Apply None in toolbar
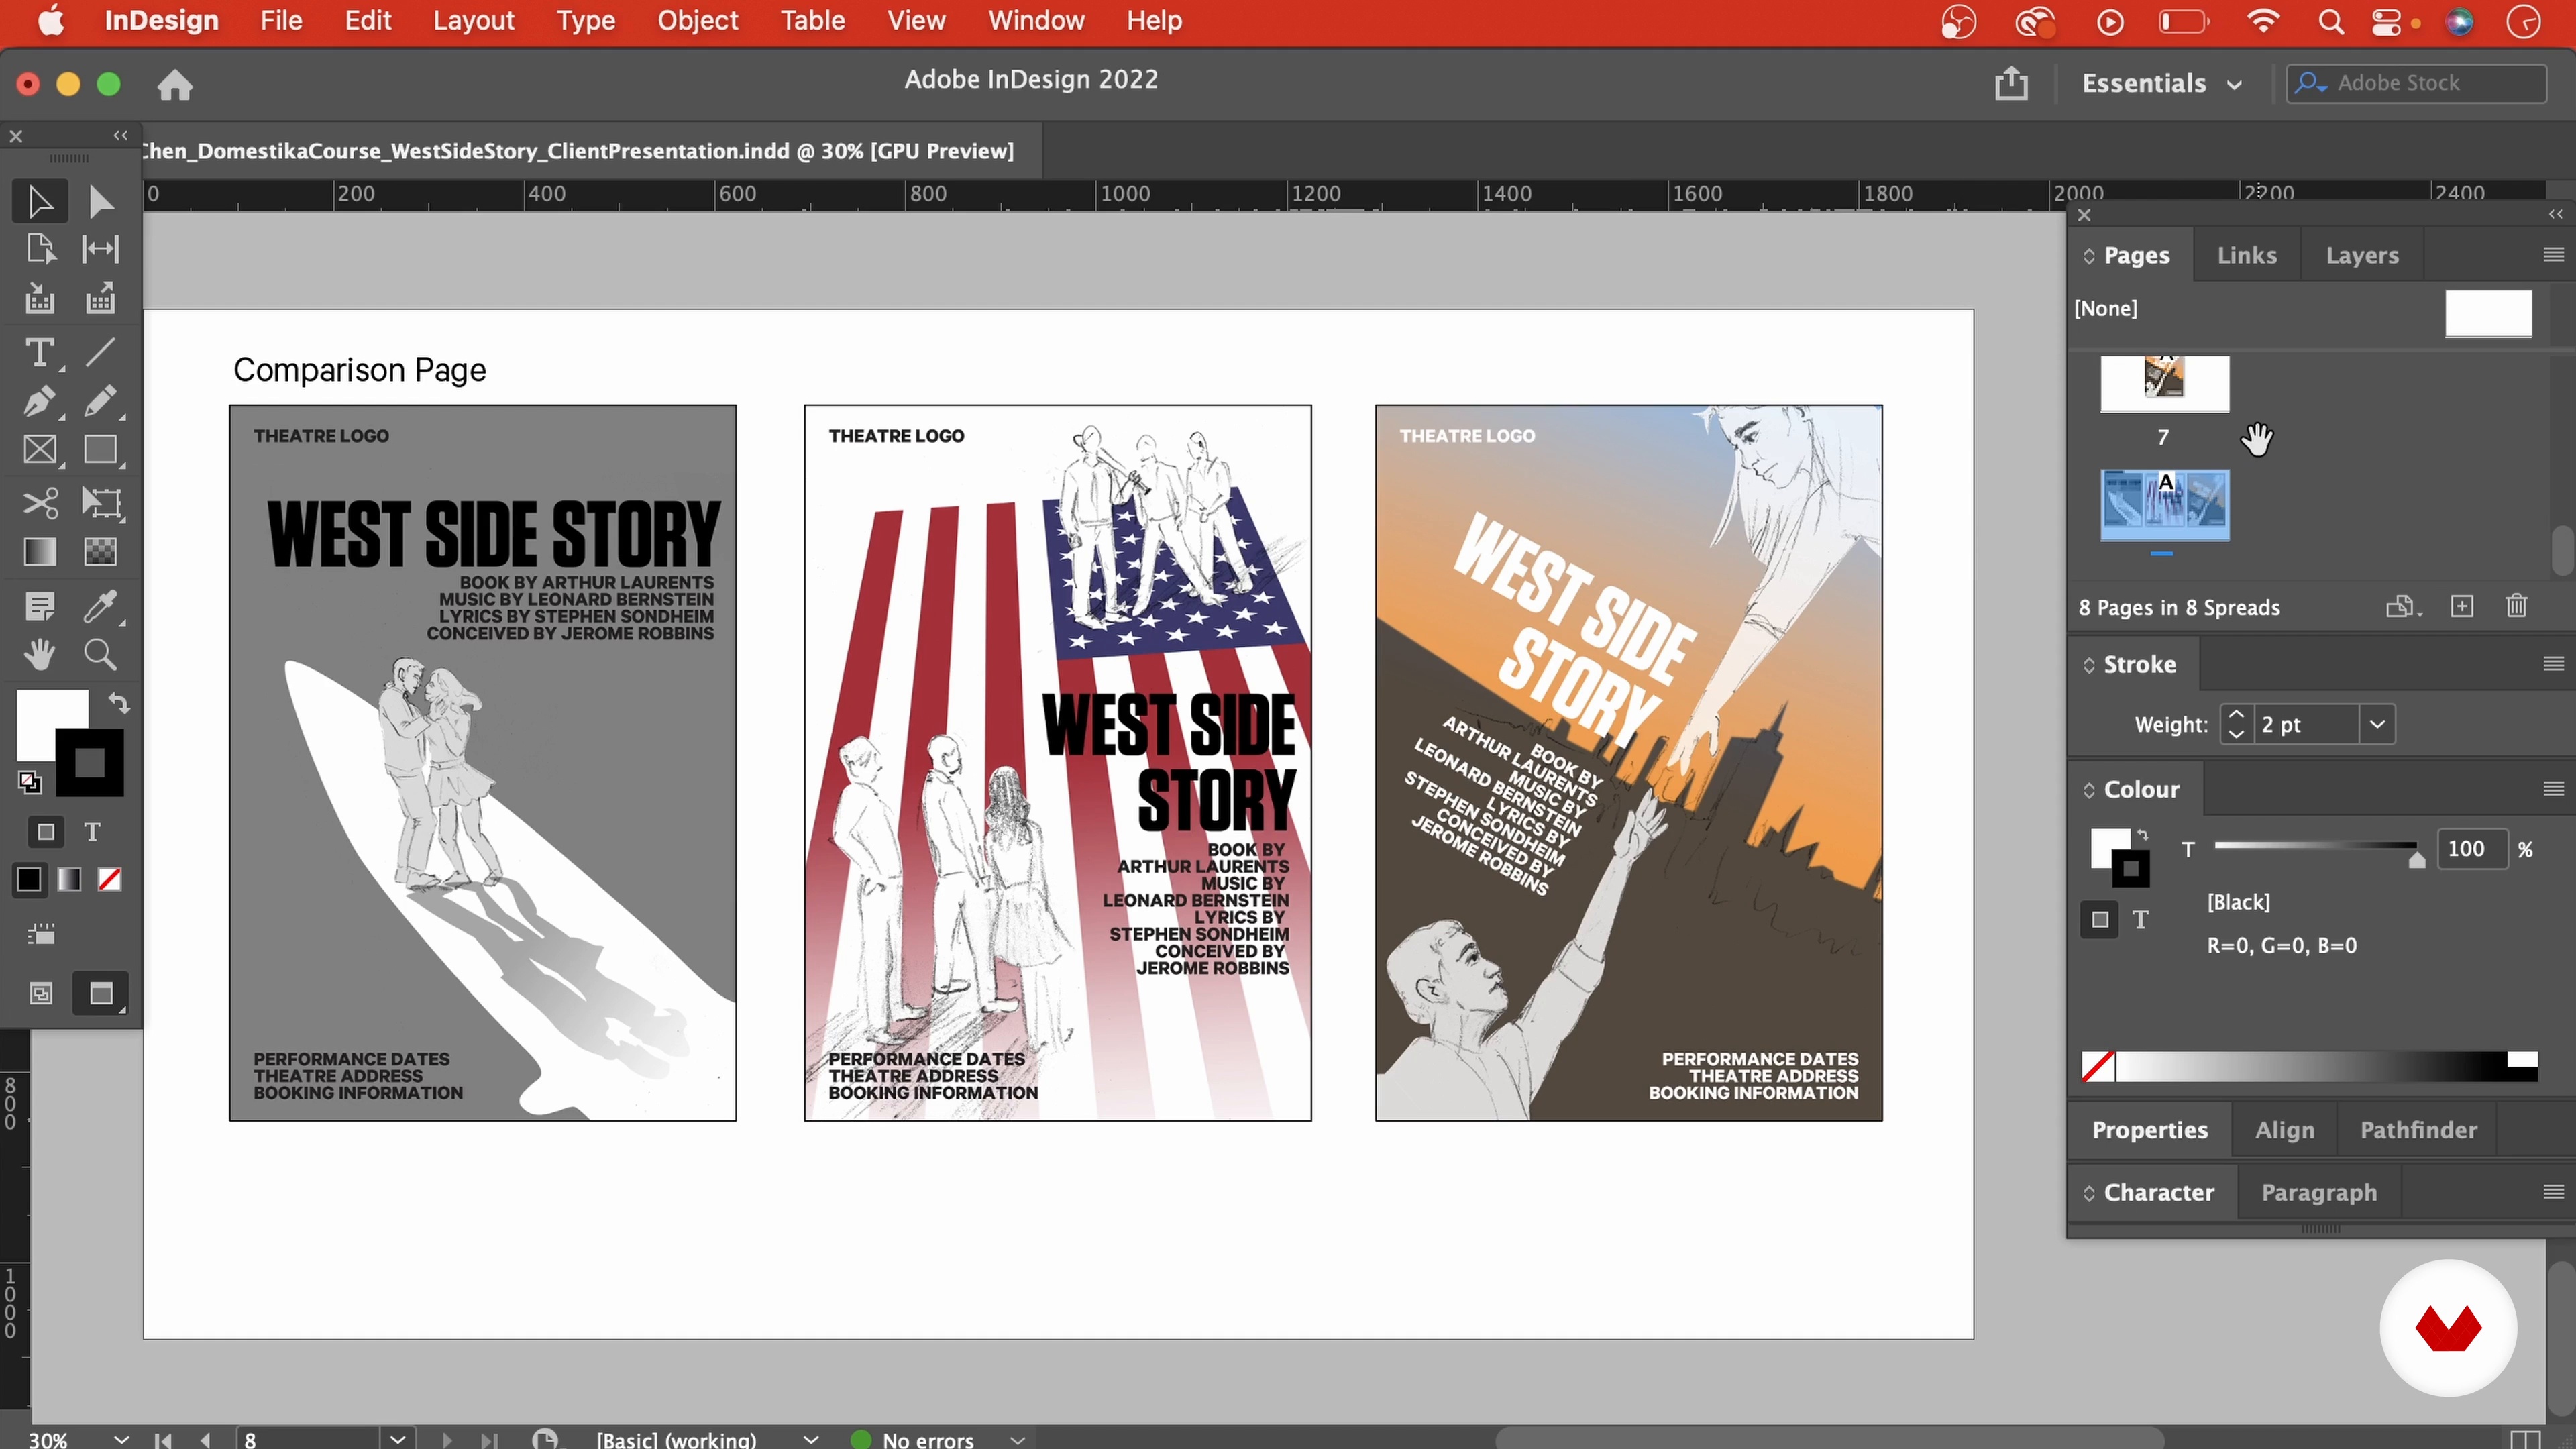 pyautogui.click(x=110, y=880)
